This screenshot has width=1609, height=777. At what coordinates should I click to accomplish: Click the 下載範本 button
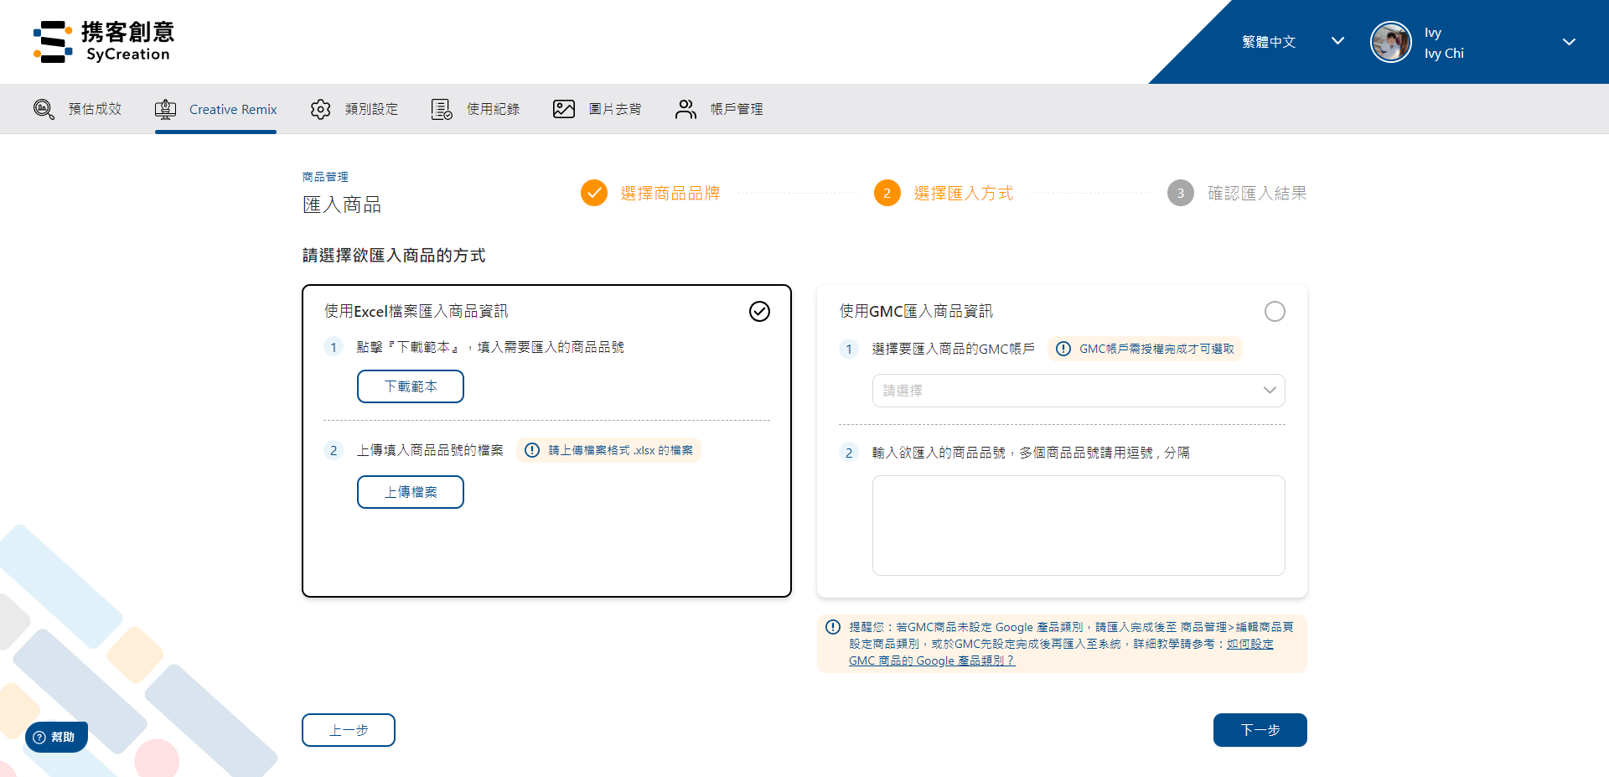coord(411,386)
